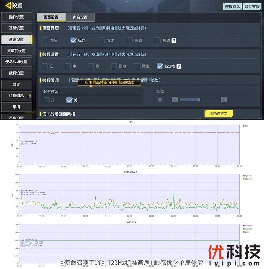Switch to the 声音设置 tab
This screenshot has height=269, width=264.
pyautogui.click(x=80, y=17)
